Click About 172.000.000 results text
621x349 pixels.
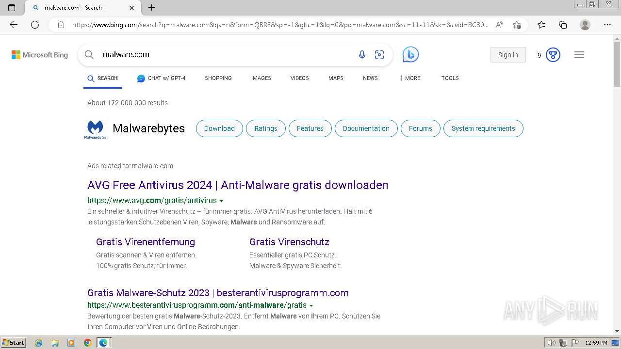coord(128,103)
